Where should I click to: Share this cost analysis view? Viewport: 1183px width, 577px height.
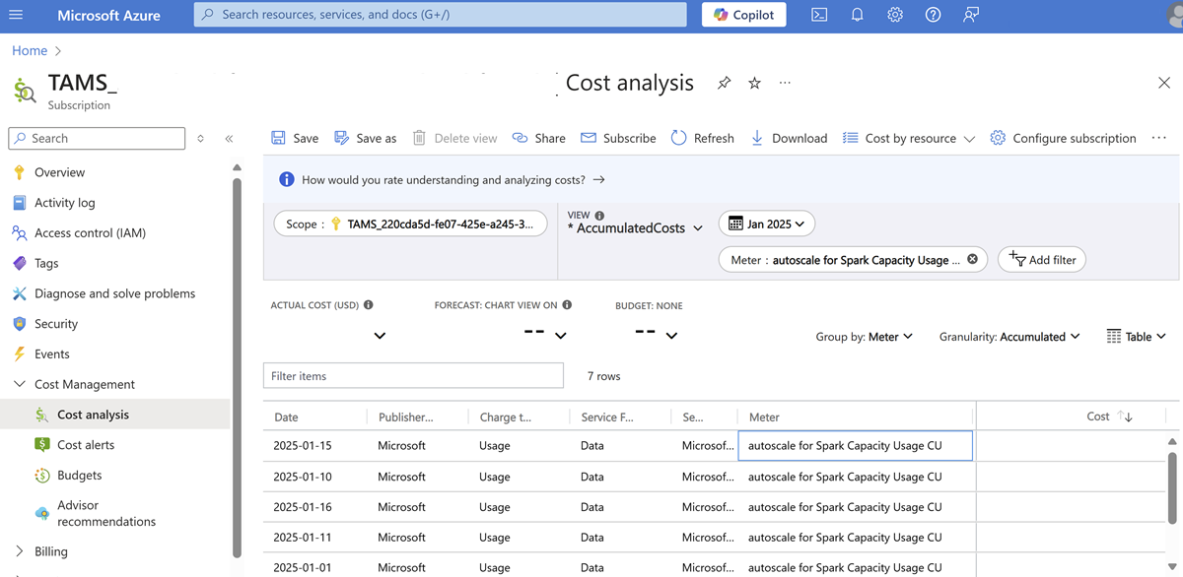point(539,139)
